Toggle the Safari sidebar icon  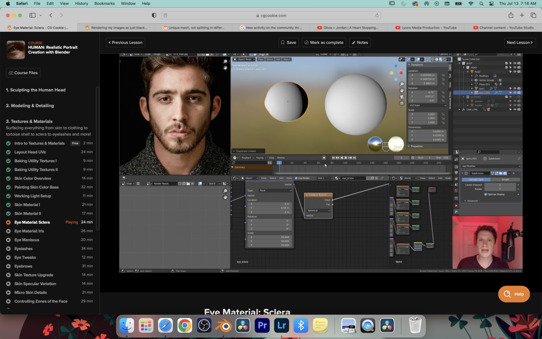[x=33, y=15]
